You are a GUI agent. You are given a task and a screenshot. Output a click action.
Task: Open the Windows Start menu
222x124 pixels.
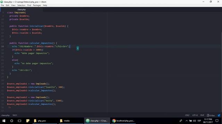click(4, 121)
